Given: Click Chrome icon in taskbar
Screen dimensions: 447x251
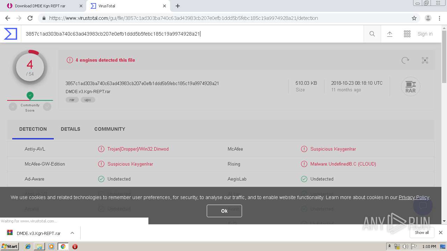Looking at the screenshot, I should tap(63, 246).
